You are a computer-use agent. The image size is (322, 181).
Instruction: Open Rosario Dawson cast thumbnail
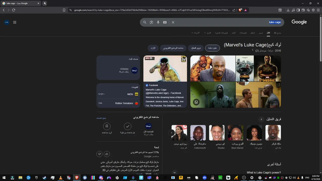(x=179, y=133)
